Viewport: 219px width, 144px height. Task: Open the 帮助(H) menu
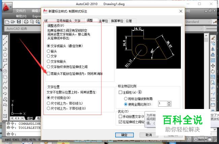[x=21, y=16]
